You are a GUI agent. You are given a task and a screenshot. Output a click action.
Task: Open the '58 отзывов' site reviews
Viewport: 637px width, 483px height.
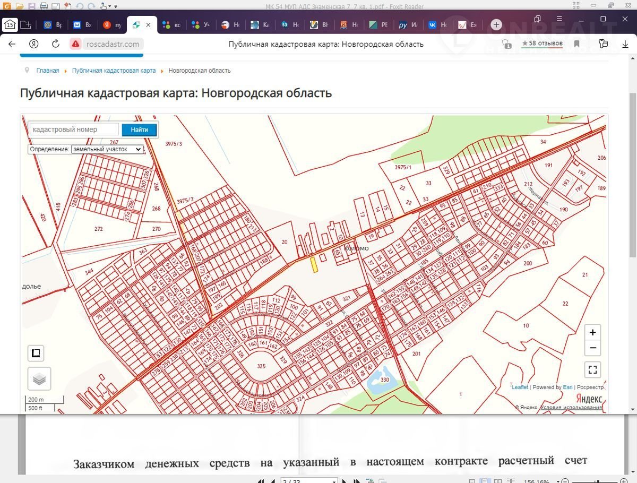[x=541, y=44]
